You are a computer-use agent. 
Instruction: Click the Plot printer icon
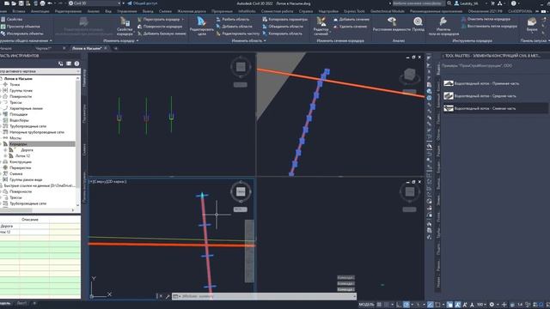point(42,3)
